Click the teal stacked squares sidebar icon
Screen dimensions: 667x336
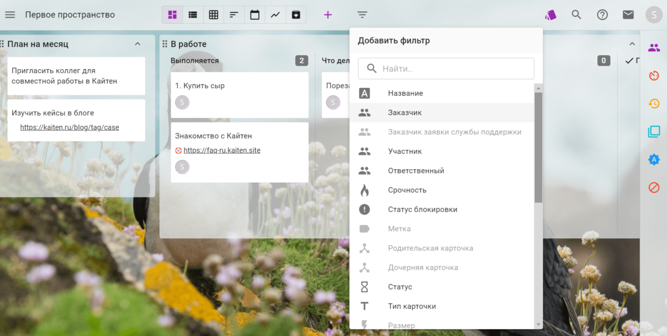[x=654, y=132]
